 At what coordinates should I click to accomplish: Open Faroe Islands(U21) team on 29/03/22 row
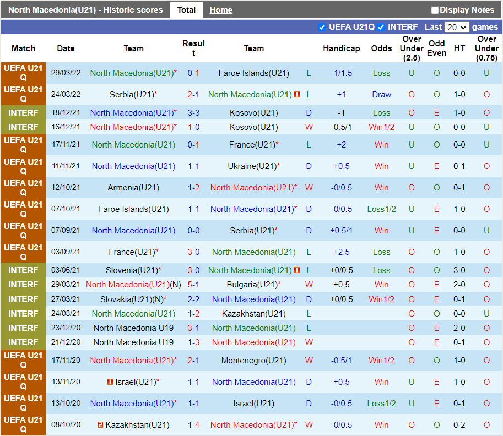254,73
